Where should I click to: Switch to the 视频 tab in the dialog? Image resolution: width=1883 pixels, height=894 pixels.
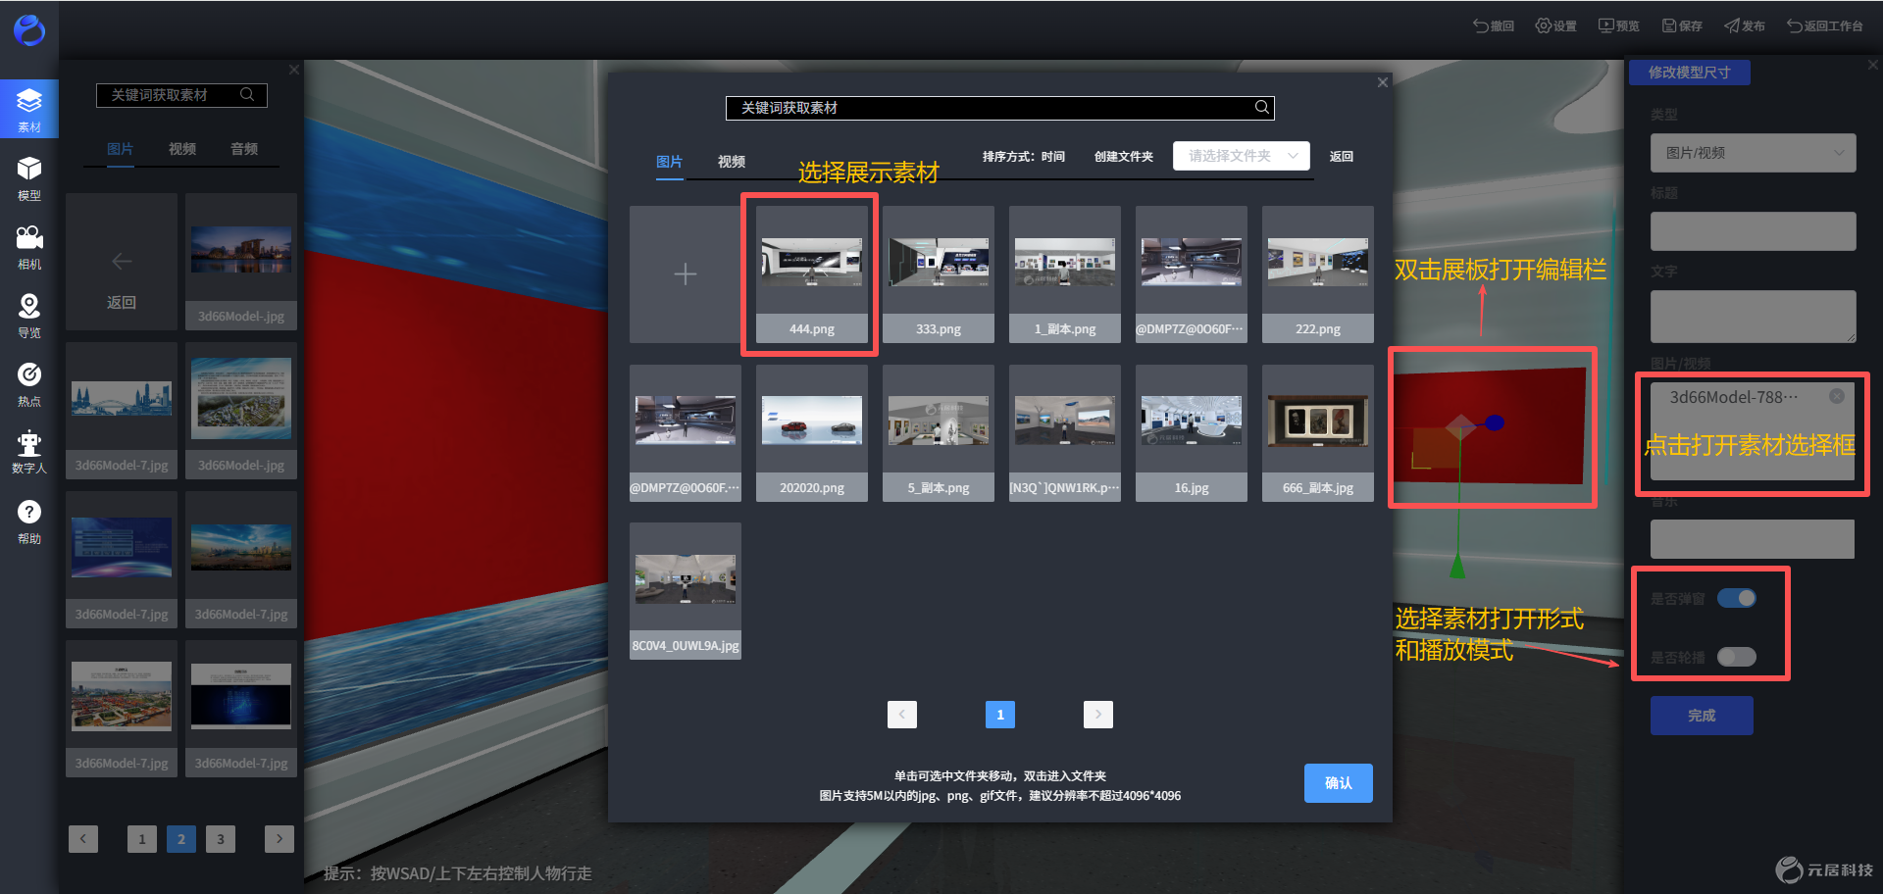pos(732,162)
